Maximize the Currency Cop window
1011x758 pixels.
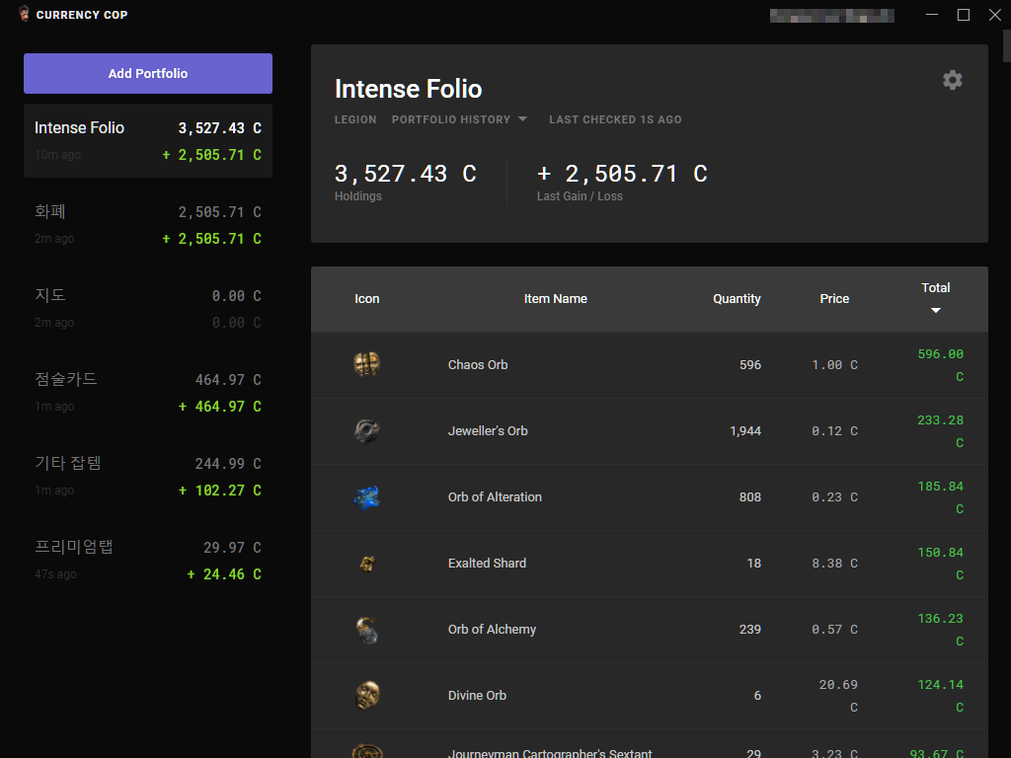coord(964,14)
